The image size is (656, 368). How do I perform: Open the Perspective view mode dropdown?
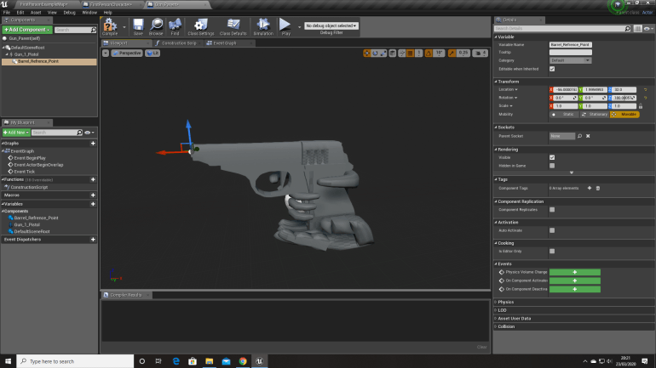point(127,53)
